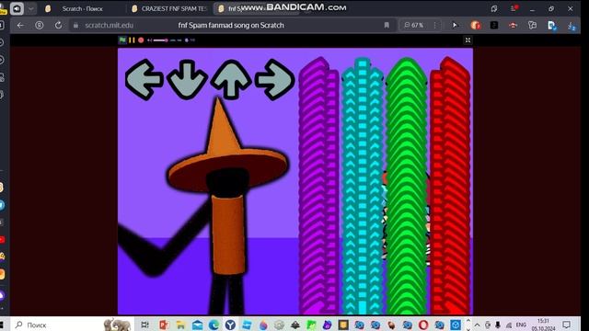This screenshot has height=331, width=589.
Task: Click the scratch.mit.edu address field
Action: [x=109, y=25]
